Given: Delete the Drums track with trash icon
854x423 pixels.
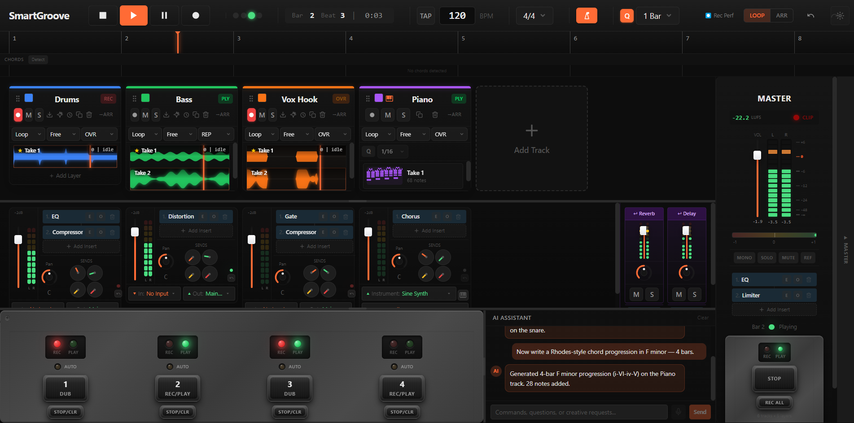Looking at the screenshot, I should (89, 115).
